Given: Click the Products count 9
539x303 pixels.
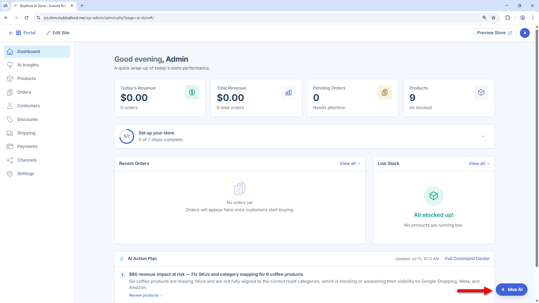Looking at the screenshot, I should (x=412, y=98).
